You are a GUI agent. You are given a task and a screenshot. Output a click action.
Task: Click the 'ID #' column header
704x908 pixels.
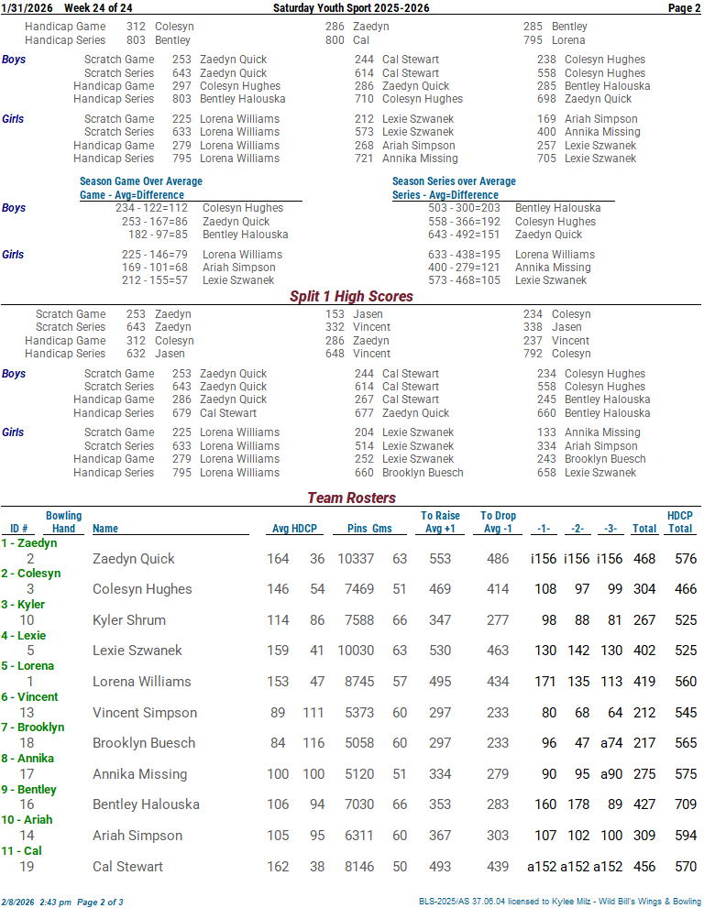click(x=18, y=529)
